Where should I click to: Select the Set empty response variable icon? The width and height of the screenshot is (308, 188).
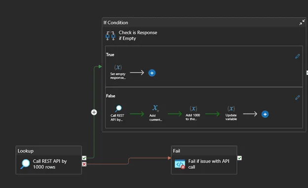(x=118, y=67)
